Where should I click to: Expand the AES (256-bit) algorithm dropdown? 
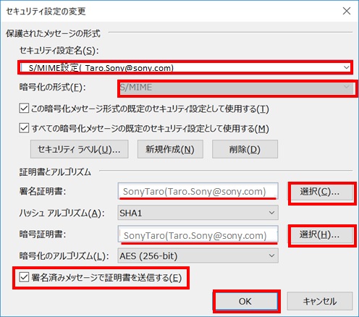tap(198, 255)
